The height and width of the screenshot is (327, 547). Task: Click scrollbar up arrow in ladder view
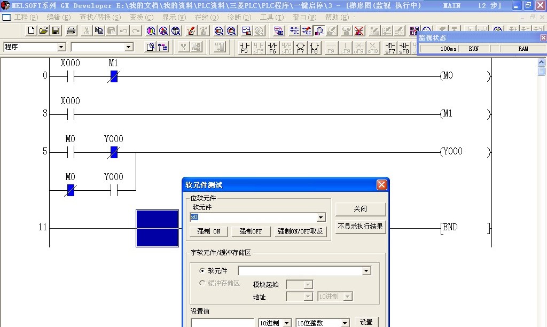tap(542, 62)
